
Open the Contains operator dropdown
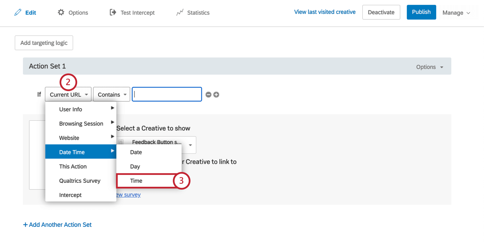click(x=111, y=94)
